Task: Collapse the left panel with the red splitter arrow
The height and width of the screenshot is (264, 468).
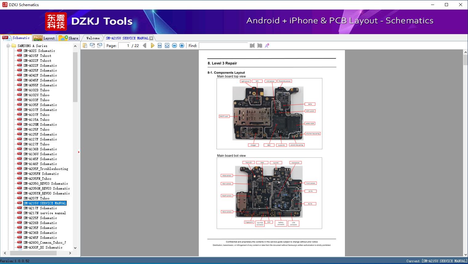Action: pos(79,152)
